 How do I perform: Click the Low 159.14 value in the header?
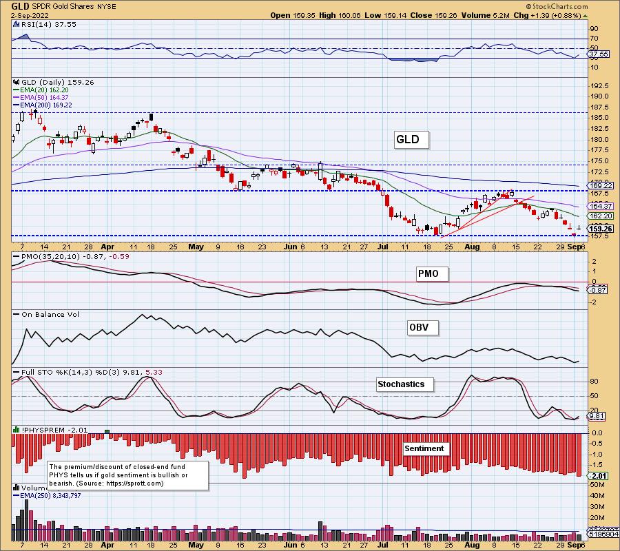pyautogui.click(x=386, y=15)
